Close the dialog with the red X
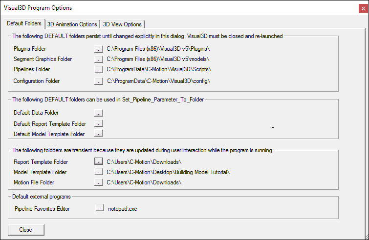The image size is (369, 240). point(363,8)
